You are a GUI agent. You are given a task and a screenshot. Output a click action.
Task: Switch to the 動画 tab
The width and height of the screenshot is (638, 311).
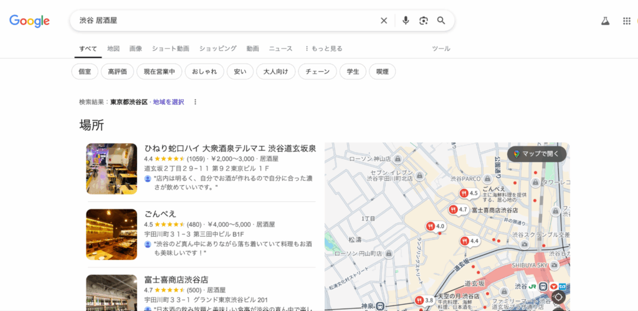click(x=253, y=49)
